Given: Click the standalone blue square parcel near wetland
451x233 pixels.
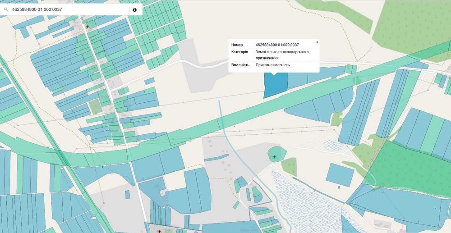Looking at the screenshot, I should [x=340, y=175].
